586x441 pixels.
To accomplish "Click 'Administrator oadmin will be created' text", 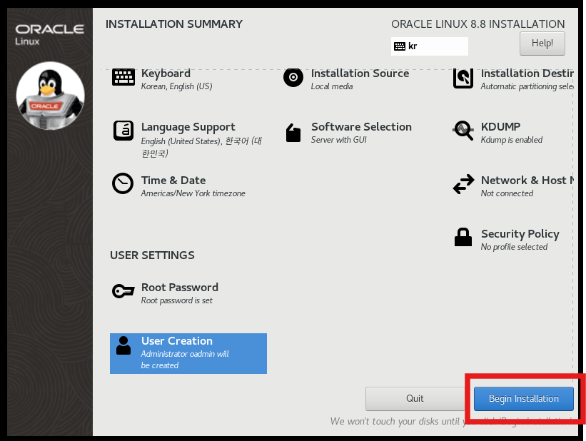I will [x=185, y=360].
